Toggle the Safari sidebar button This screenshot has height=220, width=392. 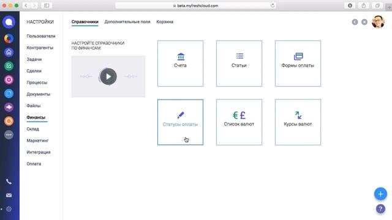click(x=47, y=5)
